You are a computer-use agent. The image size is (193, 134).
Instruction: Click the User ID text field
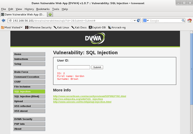(74, 67)
